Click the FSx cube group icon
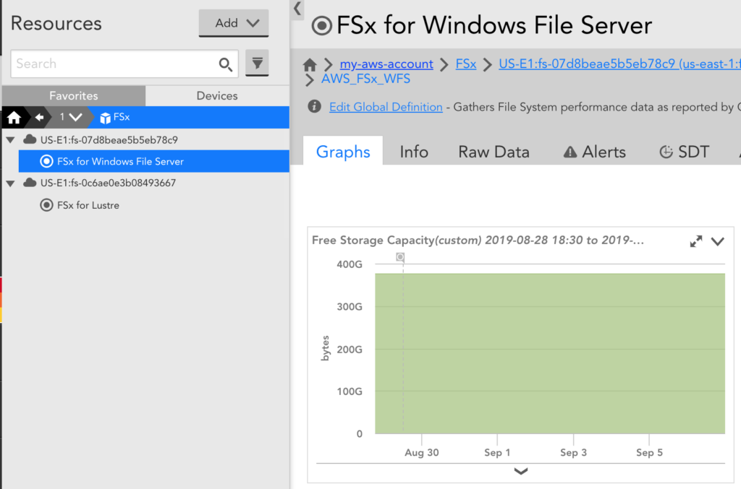Image resolution: width=741 pixels, height=489 pixels. coord(105,118)
